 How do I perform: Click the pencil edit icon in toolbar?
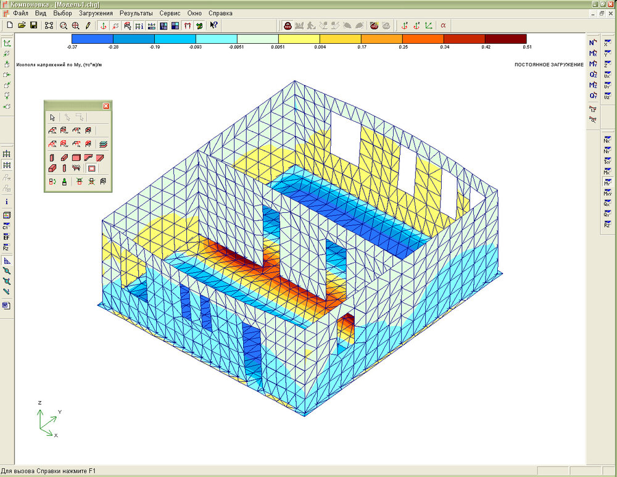[88, 25]
